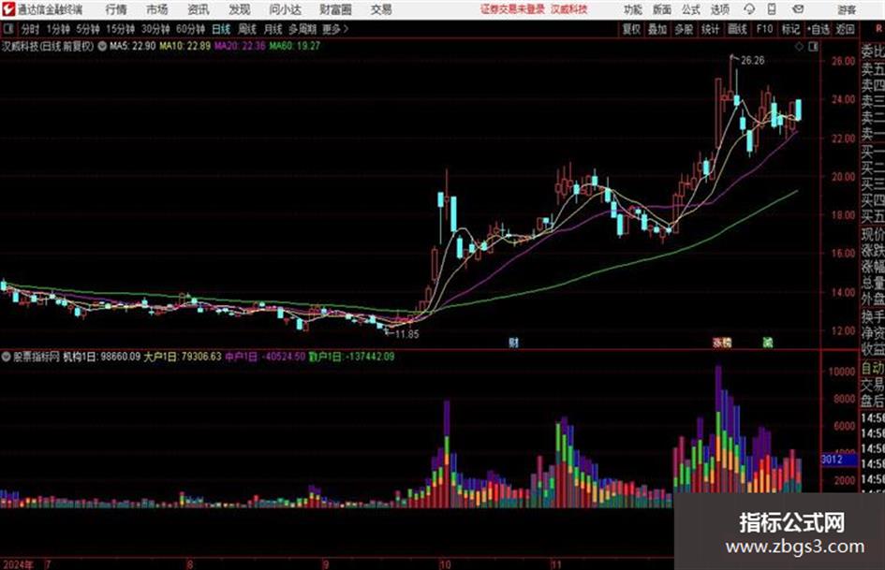Screen dimensions: 885x570
Task: Open the 问小达 menu
Action: tap(285, 9)
